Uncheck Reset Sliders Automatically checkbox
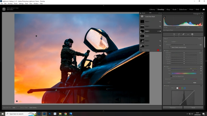 click(x=170, y=47)
